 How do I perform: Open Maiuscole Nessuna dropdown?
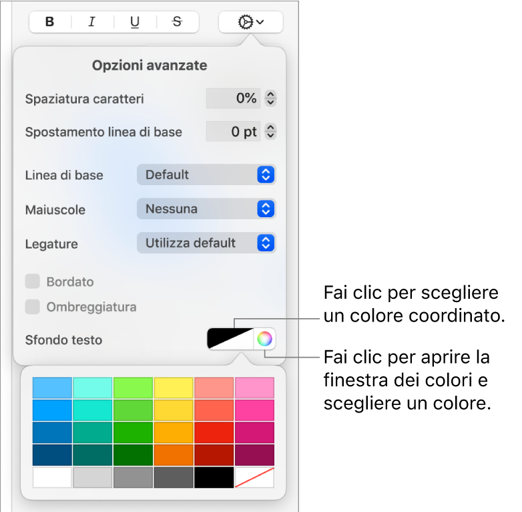206,209
